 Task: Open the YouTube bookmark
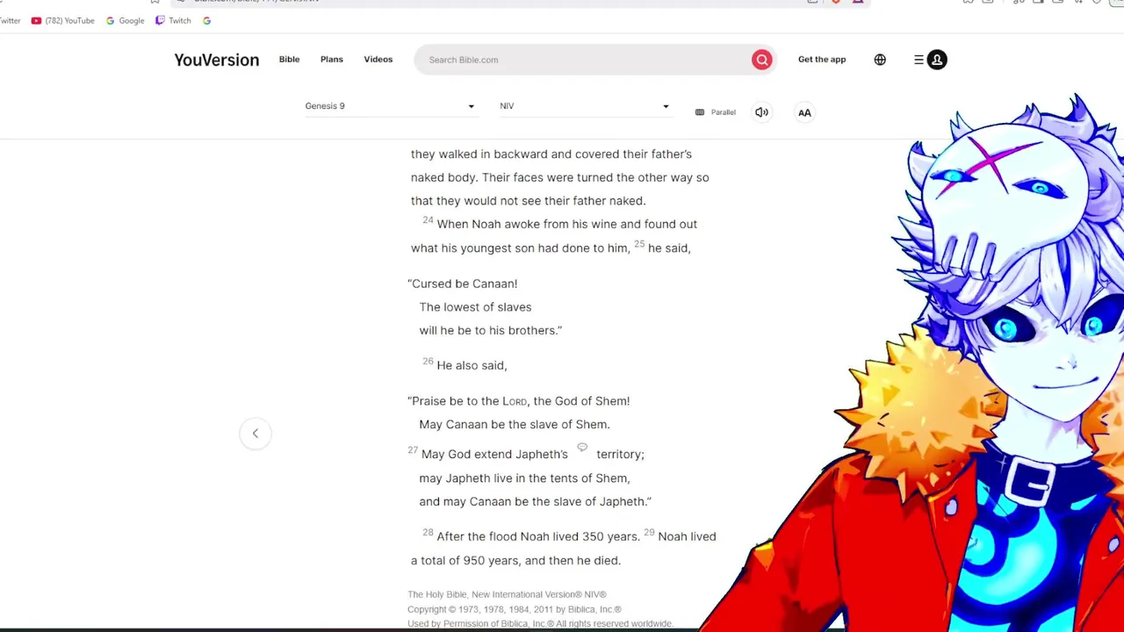point(62,20)
